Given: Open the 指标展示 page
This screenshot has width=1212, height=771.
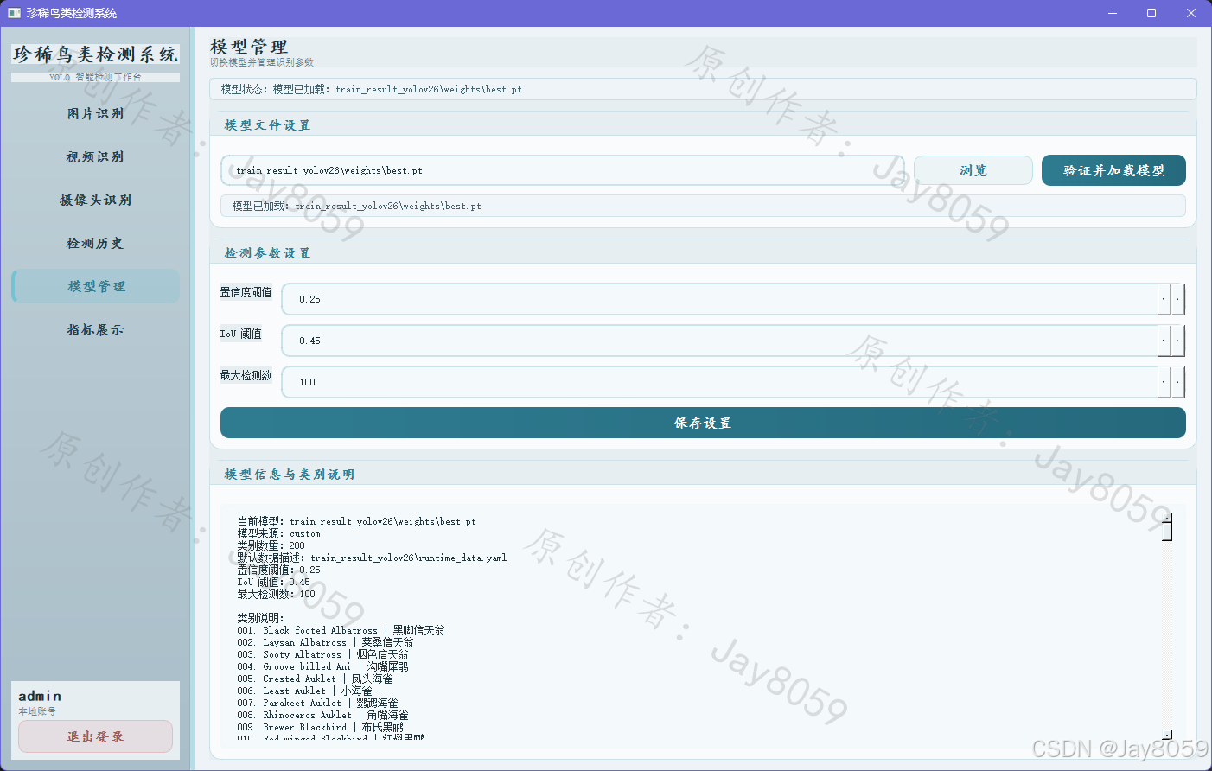Looking at the screenshot, I should coord(95,329).
